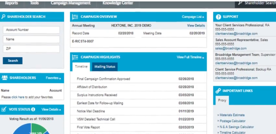This screenshot has width=276, height=134.
Task: Click the ZIP input field
Action: tap(31, 49)
